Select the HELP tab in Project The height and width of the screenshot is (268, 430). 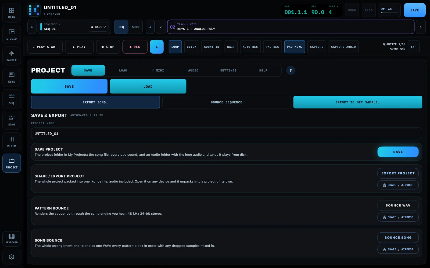[263, 70]
